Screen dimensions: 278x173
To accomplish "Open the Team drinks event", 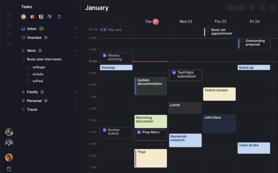I will [x=254, y=148].
